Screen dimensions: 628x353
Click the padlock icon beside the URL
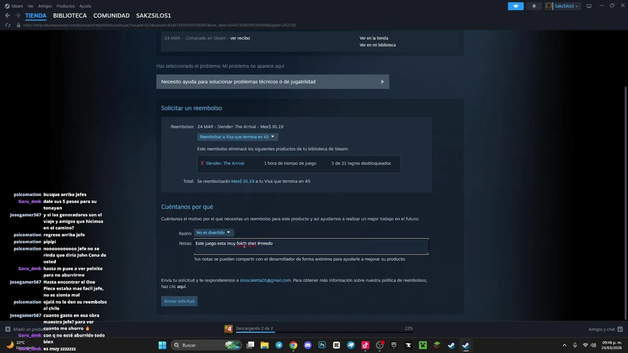(x=19, y=25)
